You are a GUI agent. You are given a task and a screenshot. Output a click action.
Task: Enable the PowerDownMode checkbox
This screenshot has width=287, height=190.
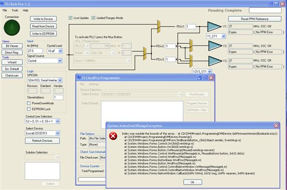click(29, 103)
